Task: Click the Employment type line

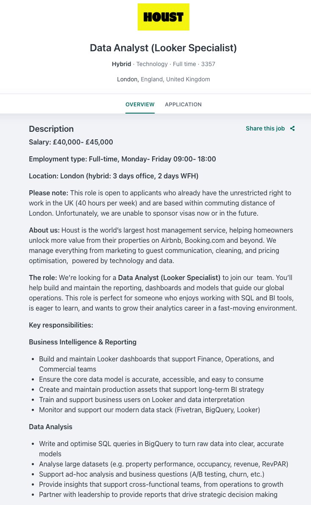Action: (122, 159)
